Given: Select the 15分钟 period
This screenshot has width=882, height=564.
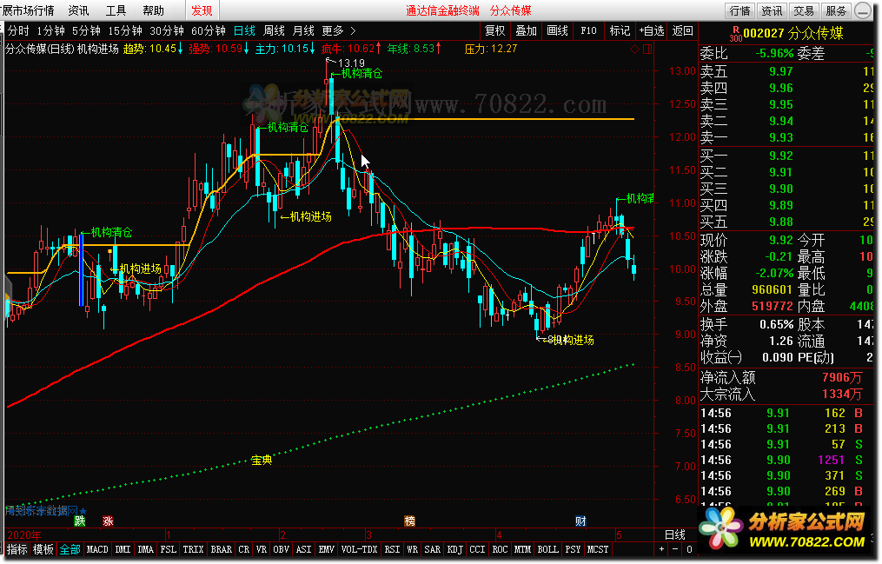Looking at the screenshot, I should (125, 30).
